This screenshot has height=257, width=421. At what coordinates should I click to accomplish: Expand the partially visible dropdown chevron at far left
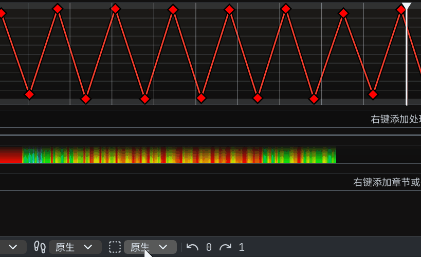[13, 247]
